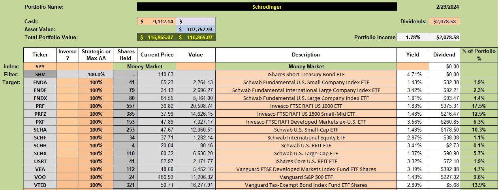
Task: Click the $392.88 dividend for VEA
Action: pyautogui.click(x=445, y=169)
